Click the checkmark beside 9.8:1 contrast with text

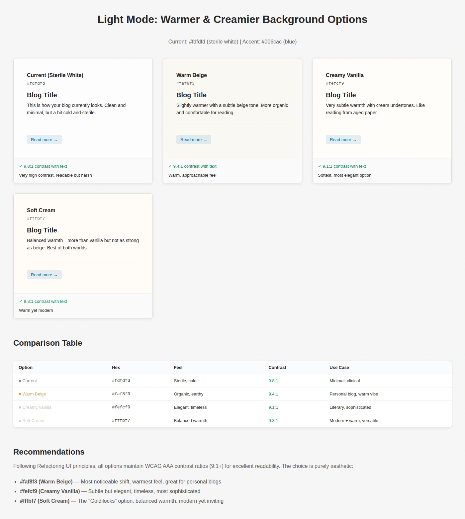21,166
